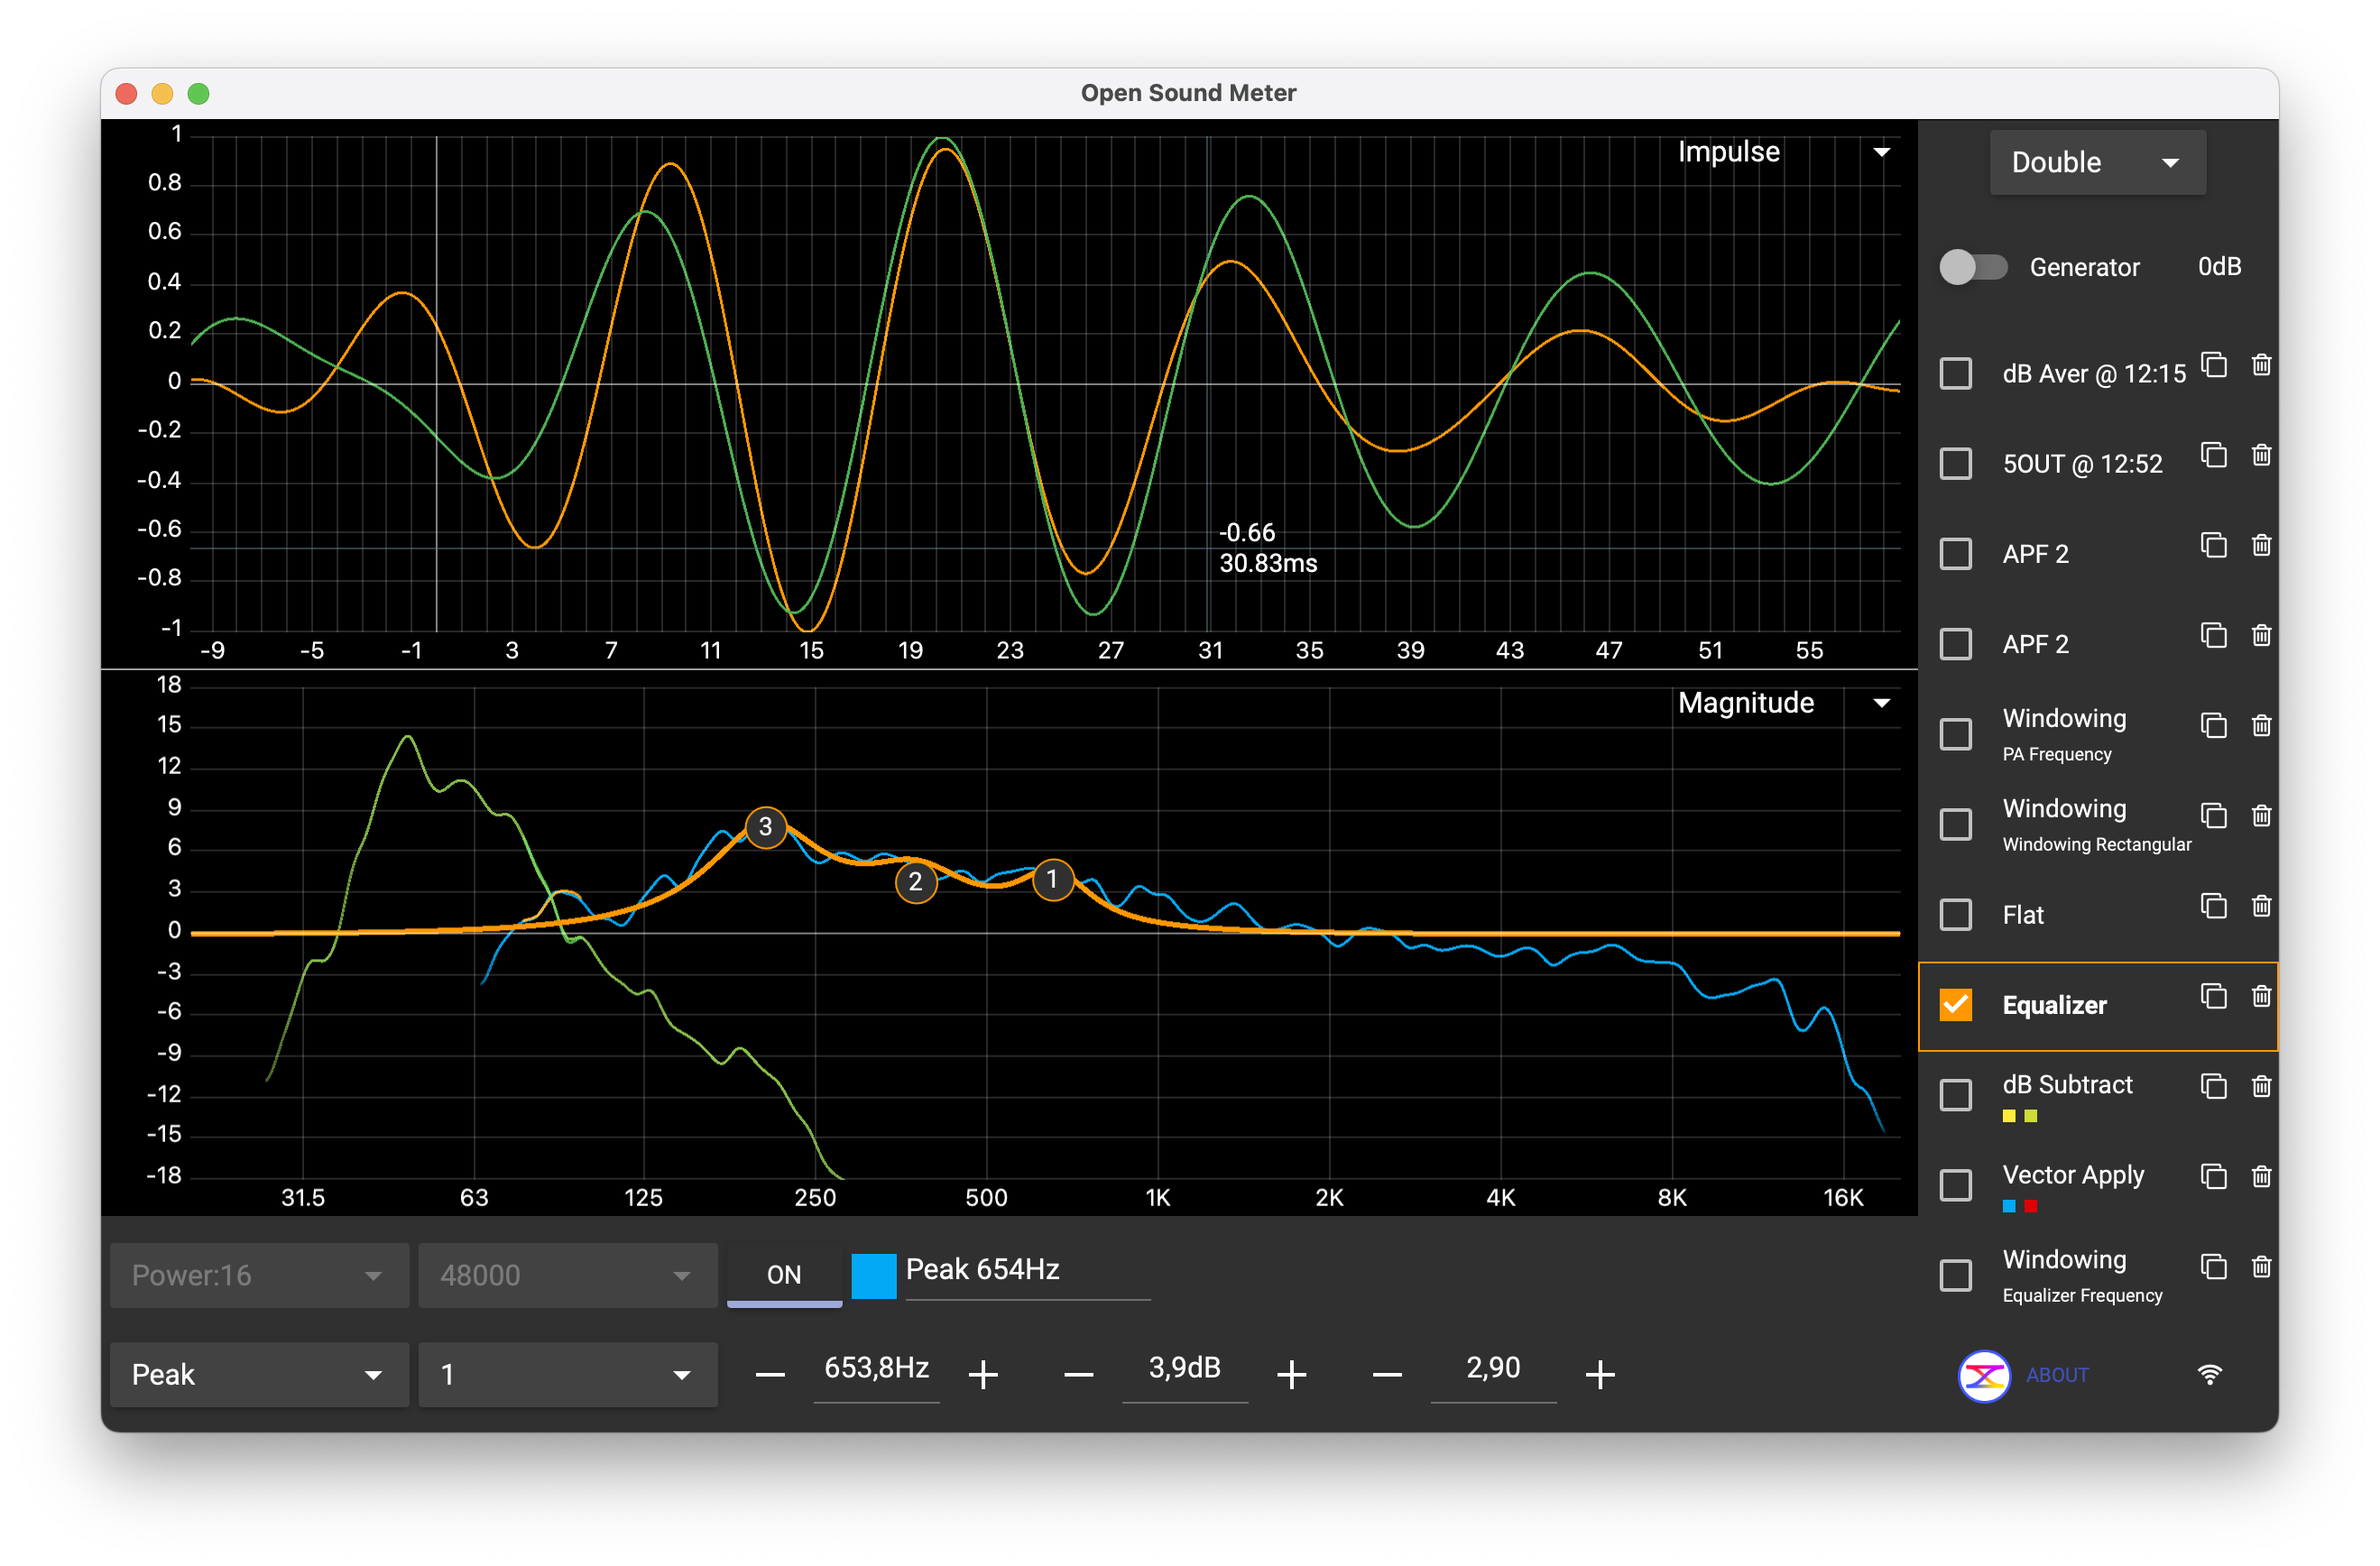The image size is (2380, 1566).
Task: Enable the Flat measurement checkbox
Action: coord(1955,915)
